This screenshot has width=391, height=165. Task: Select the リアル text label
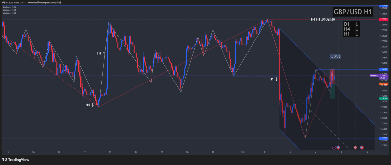(x=335, y=56)
